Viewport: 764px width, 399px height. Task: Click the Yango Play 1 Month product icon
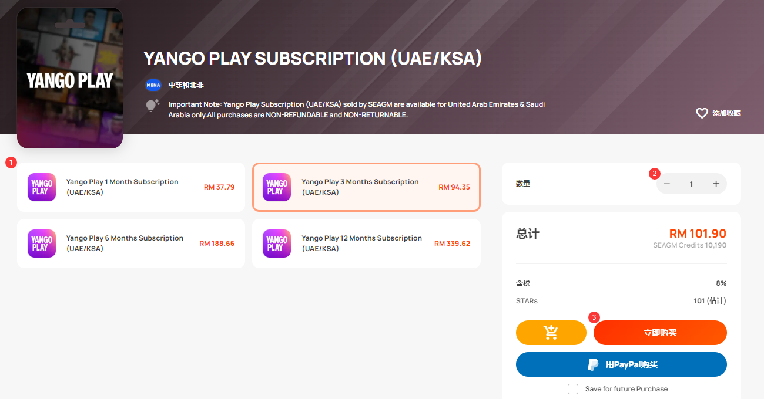point(42,187)
